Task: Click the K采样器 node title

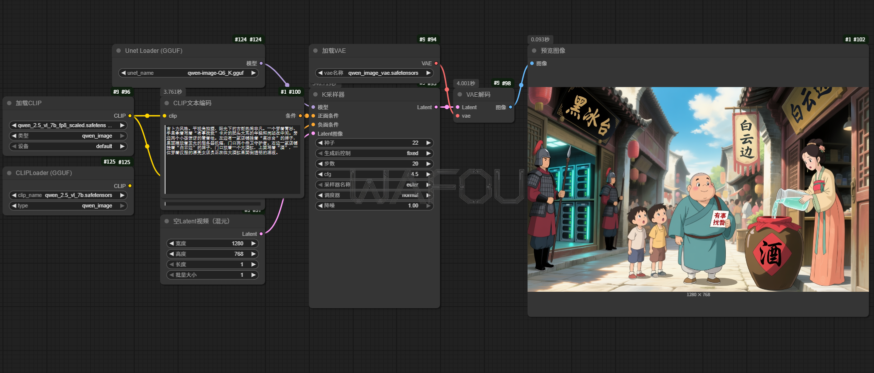Action: pos(333,95)
